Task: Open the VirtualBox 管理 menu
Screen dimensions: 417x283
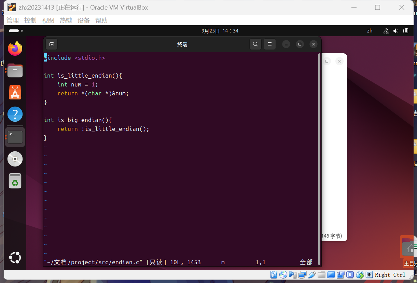Action: click(x=13, y=21)
